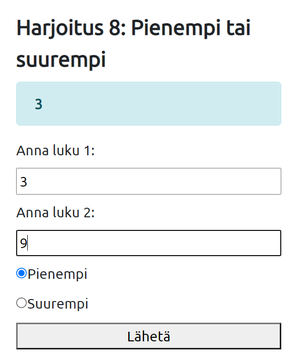Viewport: 305px width, 360px height.
Task: Click the Lähetä submit button
Action: 148,336
